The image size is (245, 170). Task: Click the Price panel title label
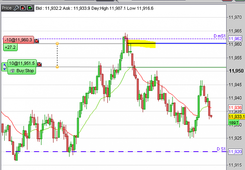(7, 8)
